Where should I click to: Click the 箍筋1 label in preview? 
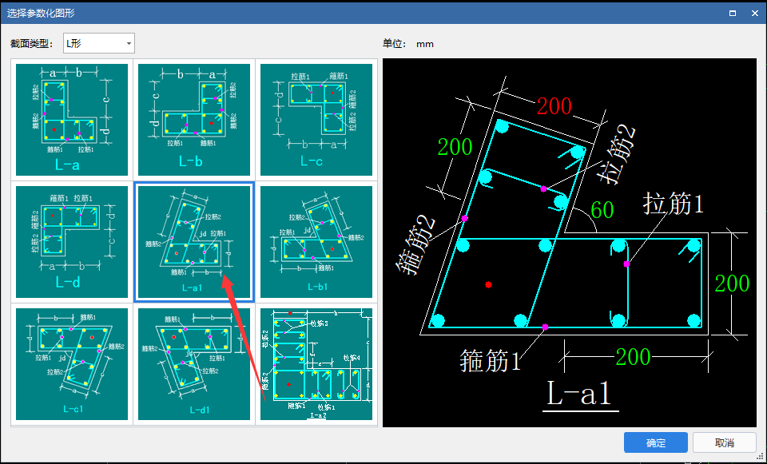[x=491, y=363]
